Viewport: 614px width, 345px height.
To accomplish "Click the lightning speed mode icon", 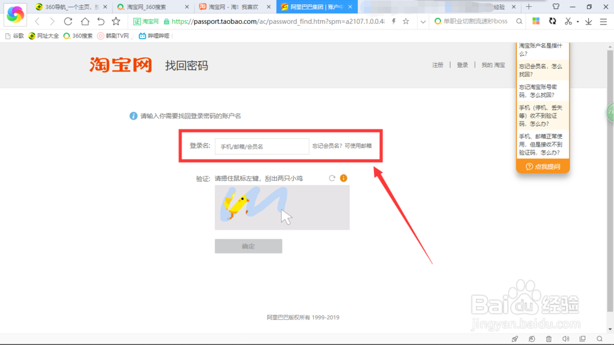I will coord(394,21).
